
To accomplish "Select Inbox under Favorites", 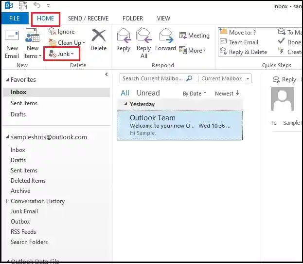I will [56, 92].
